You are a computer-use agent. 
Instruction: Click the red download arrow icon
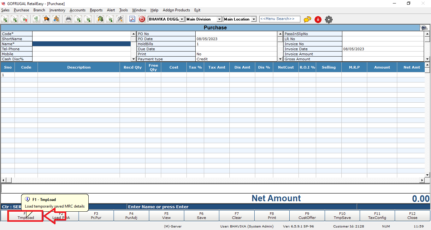point(318,20)
